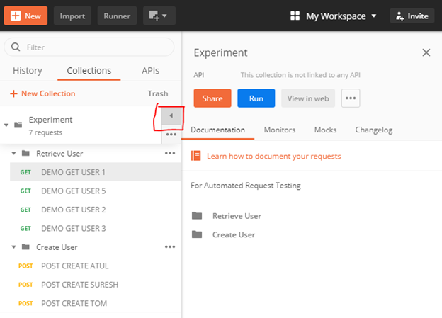Click the three-dots button next to View in web

click(x=351, y=98)
